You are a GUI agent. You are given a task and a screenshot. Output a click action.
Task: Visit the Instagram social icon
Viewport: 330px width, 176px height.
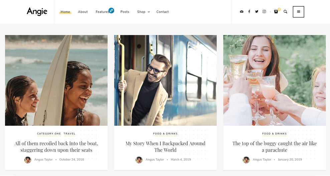pyautogui.click(x=264, y=12)
